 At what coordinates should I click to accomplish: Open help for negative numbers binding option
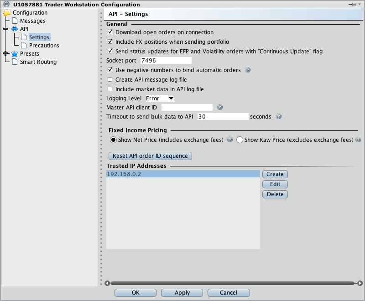pos(248,70)
